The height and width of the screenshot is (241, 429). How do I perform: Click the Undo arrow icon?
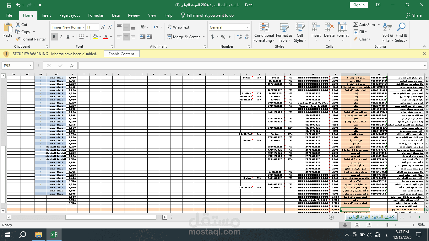point(18,5)
